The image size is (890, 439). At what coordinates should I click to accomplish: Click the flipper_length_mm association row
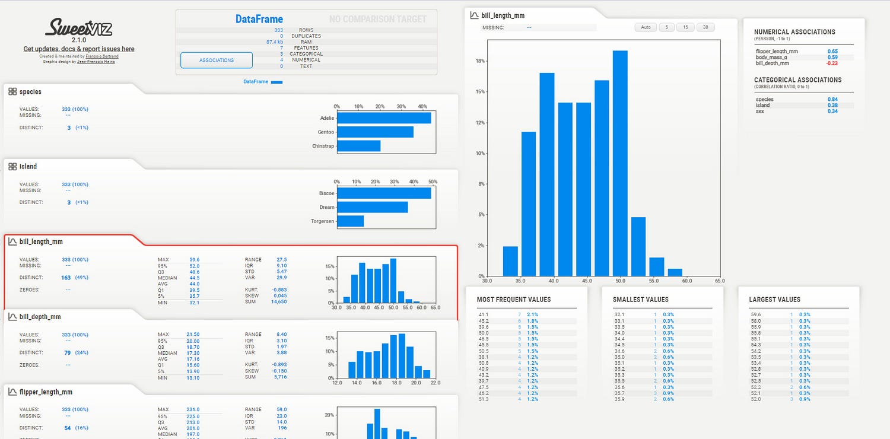(x=804, y=52)
